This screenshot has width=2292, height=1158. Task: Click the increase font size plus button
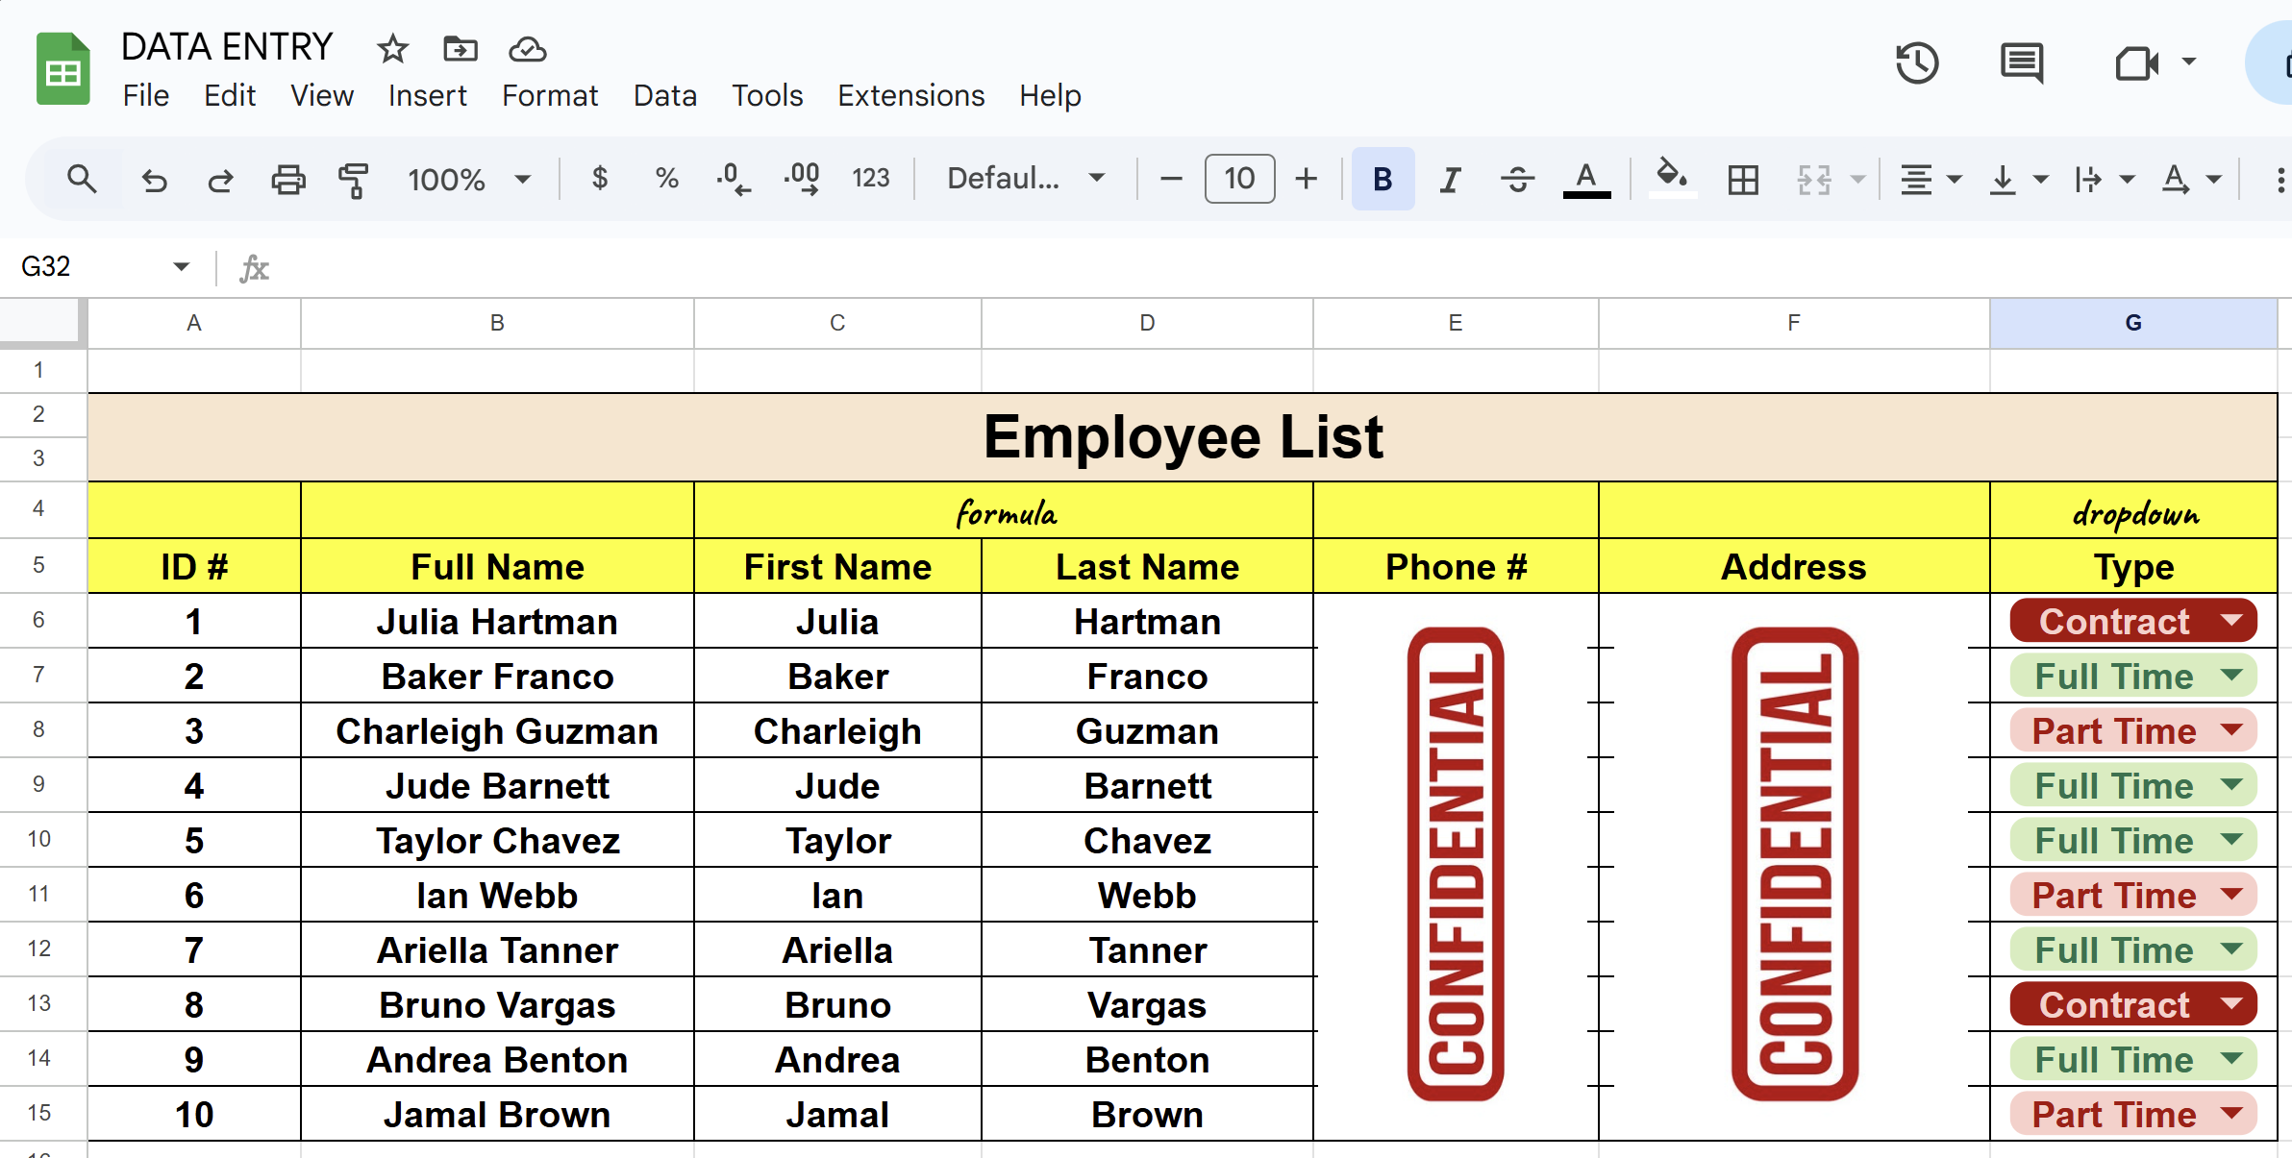(x=1306, y=180)
